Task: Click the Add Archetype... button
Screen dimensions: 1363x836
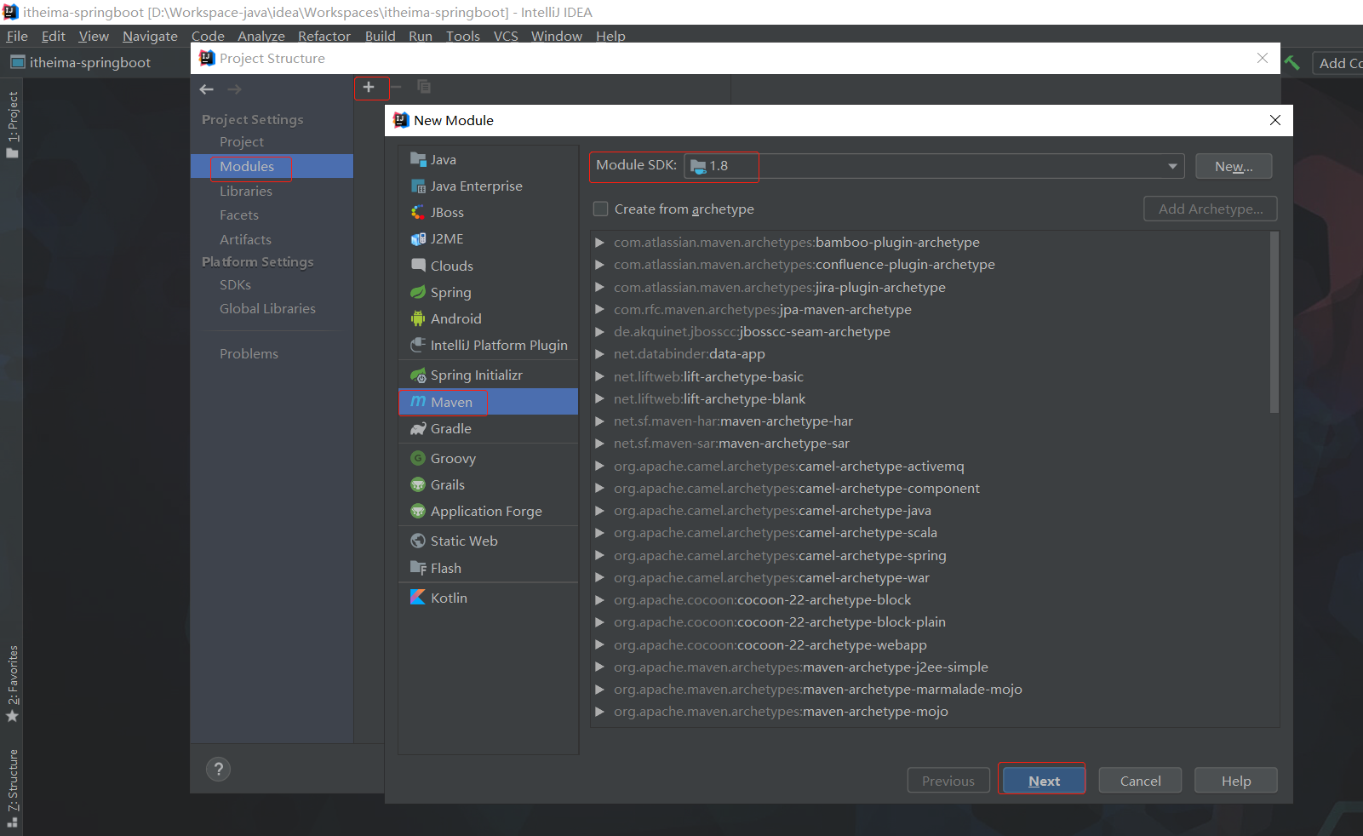Action: [1211, 209]
